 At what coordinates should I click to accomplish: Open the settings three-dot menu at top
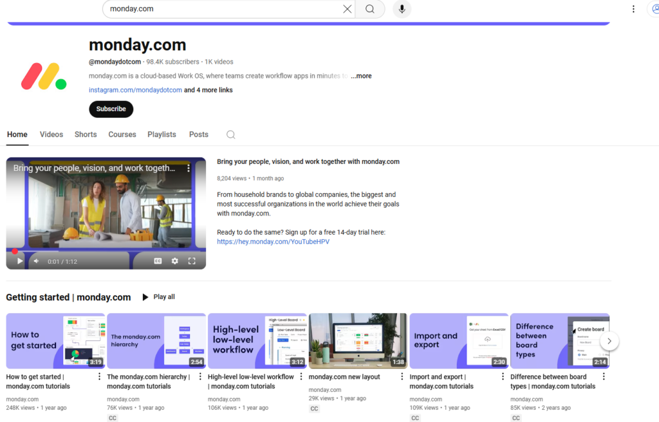coord(633,9)
